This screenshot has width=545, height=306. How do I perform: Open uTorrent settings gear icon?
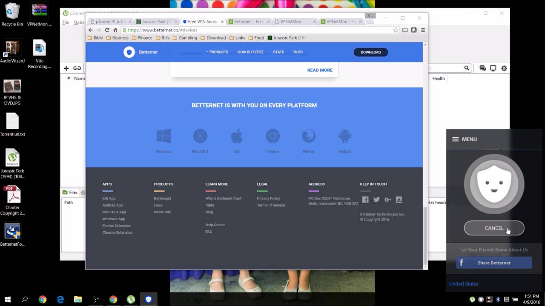pyautogui.click(x=504, y=68)
